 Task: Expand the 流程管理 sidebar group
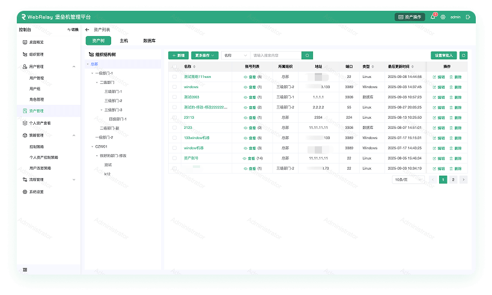pos(74,180)
